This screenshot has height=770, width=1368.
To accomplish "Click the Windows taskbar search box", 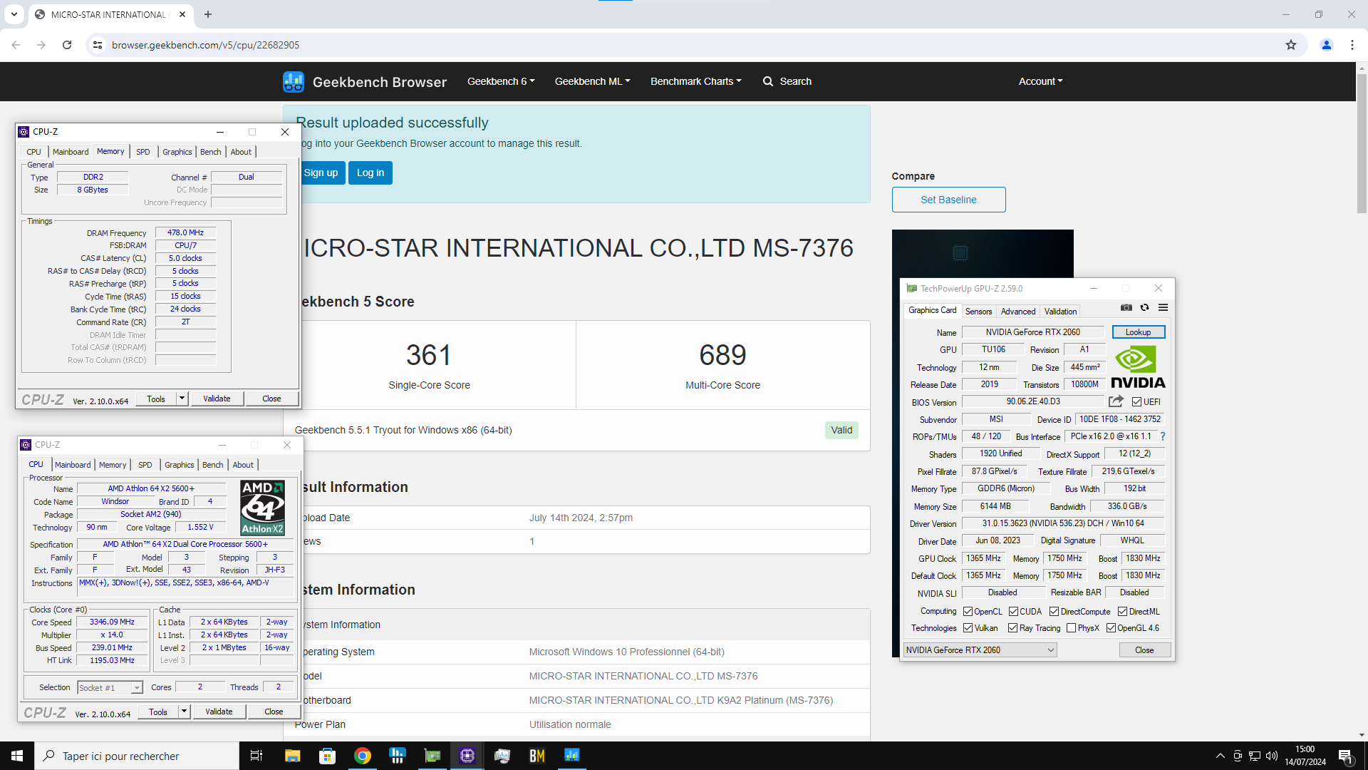I will click(x=137, y=756).
